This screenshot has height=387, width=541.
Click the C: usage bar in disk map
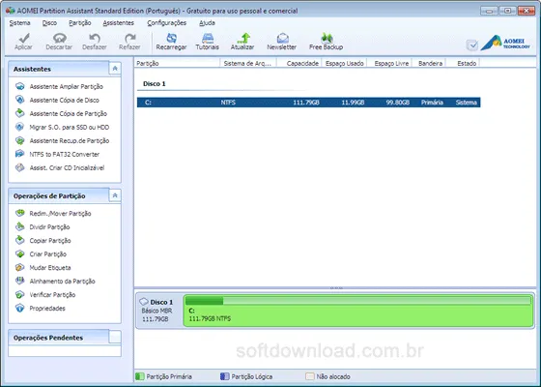click(x=358, y=301)
